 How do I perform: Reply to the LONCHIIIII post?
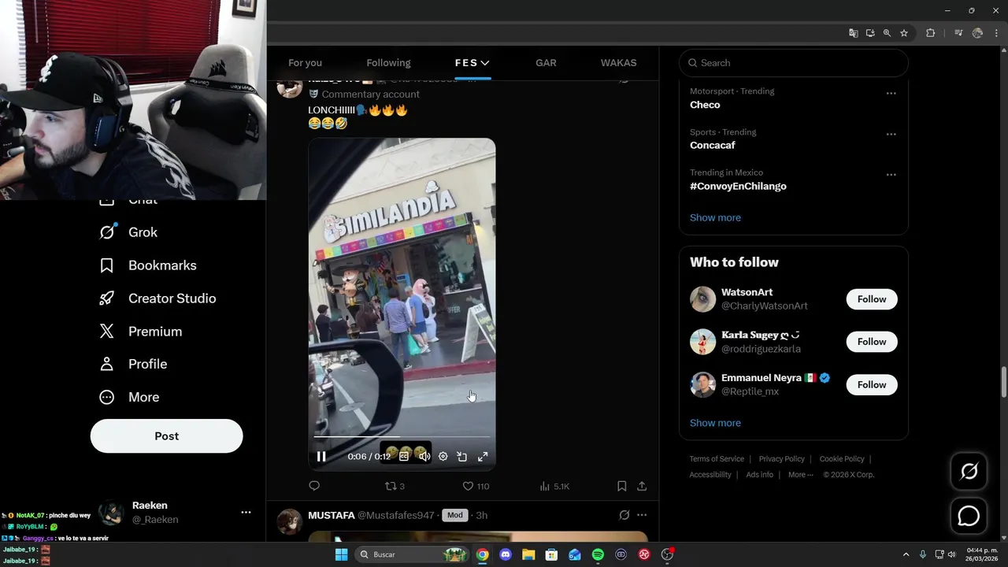click(314, 486)
